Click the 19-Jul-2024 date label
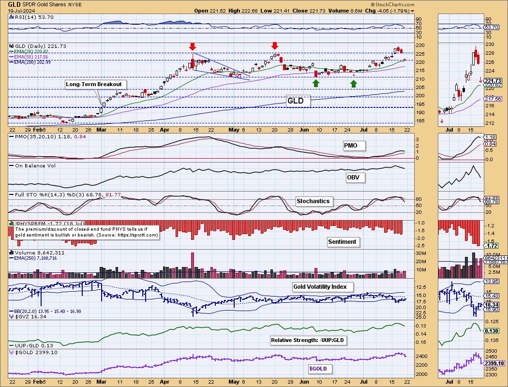Screen dimensions: 508x387 [x=22, y=11]
